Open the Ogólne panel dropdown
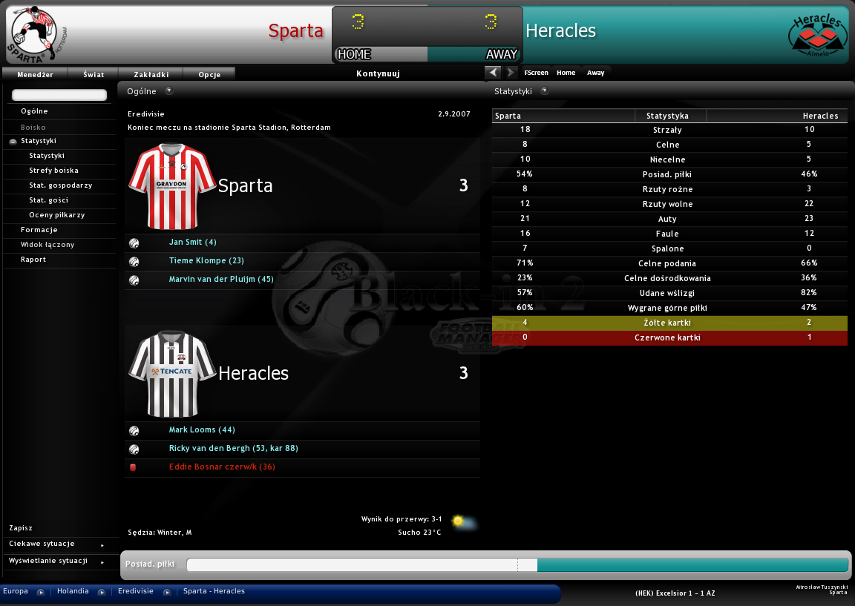The width and height of the screenshot is (855, 606). click(x=169, y=91)
